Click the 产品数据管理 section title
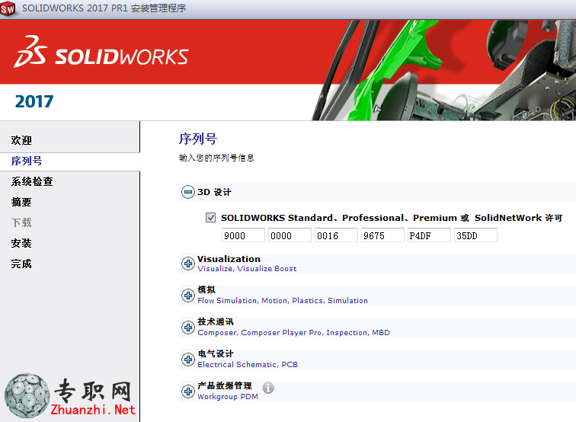The width and height of the screenshot is (576, 422). pos(225,385)
